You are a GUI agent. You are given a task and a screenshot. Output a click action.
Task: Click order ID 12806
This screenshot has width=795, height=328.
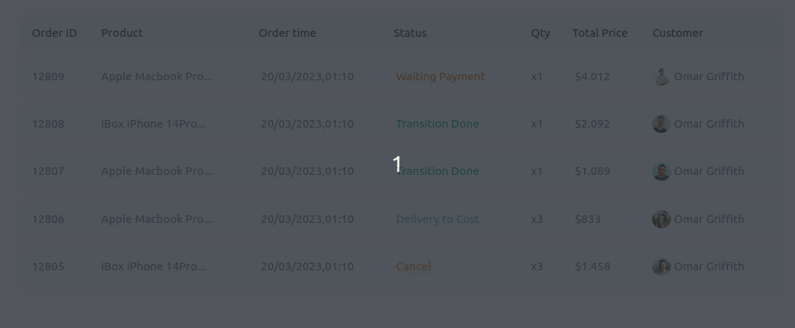pyautogui.click(x=48, y=219)
